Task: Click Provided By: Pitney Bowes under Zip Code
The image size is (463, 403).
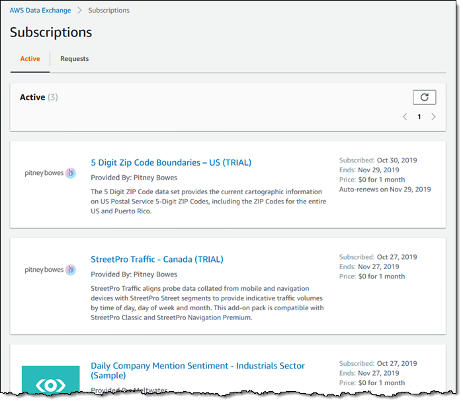Action: pyautogui.click(x=134, y=178)
